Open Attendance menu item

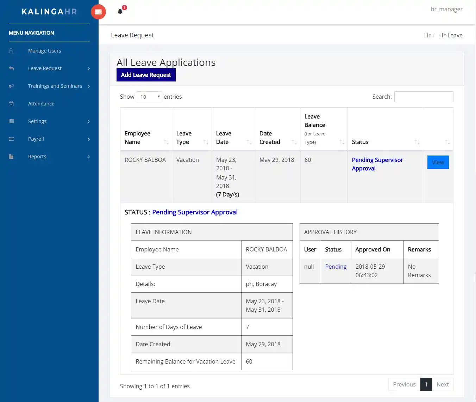pyautogui.click(x=41, y=104)
